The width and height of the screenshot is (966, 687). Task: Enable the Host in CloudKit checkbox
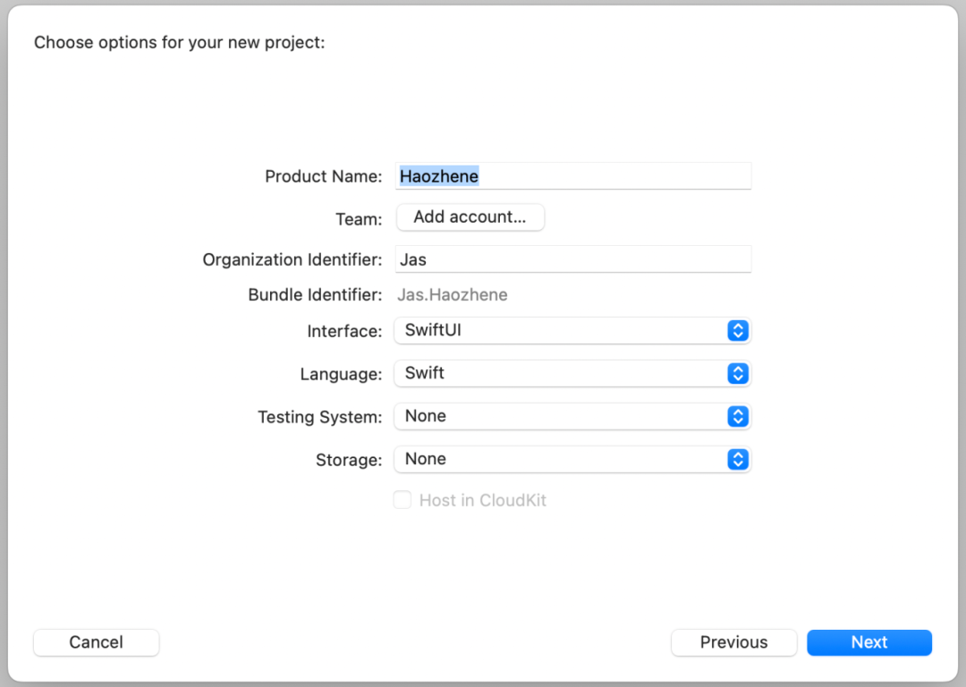pyautogui.click(x=402, y=500)
